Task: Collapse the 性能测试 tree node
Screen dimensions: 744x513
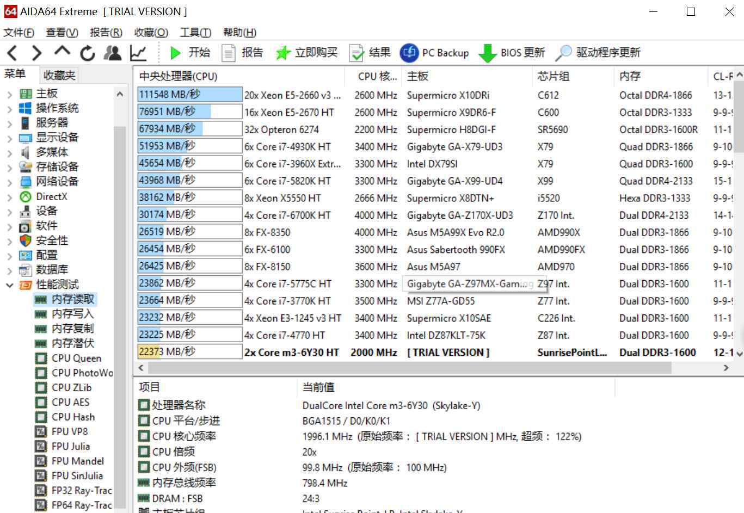Action: click(9, 285)
